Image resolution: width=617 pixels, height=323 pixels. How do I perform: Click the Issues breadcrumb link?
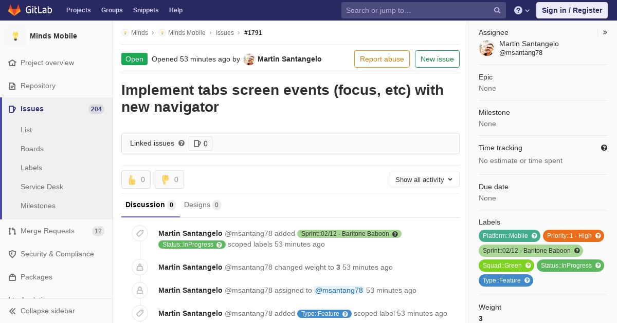click(225, 33)
